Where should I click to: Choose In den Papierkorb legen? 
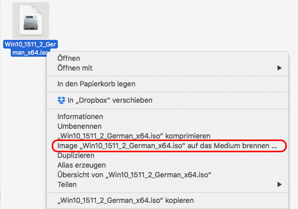pyautogui.click(x=167, y=84)
